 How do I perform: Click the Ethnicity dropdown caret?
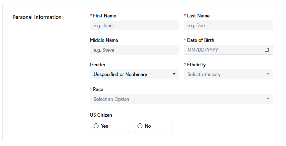[268, 74]
